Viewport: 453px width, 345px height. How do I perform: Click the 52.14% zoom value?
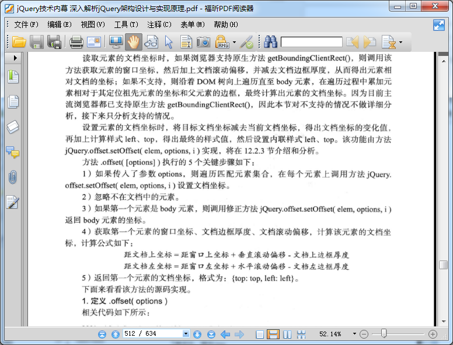[x=330, y=334]
